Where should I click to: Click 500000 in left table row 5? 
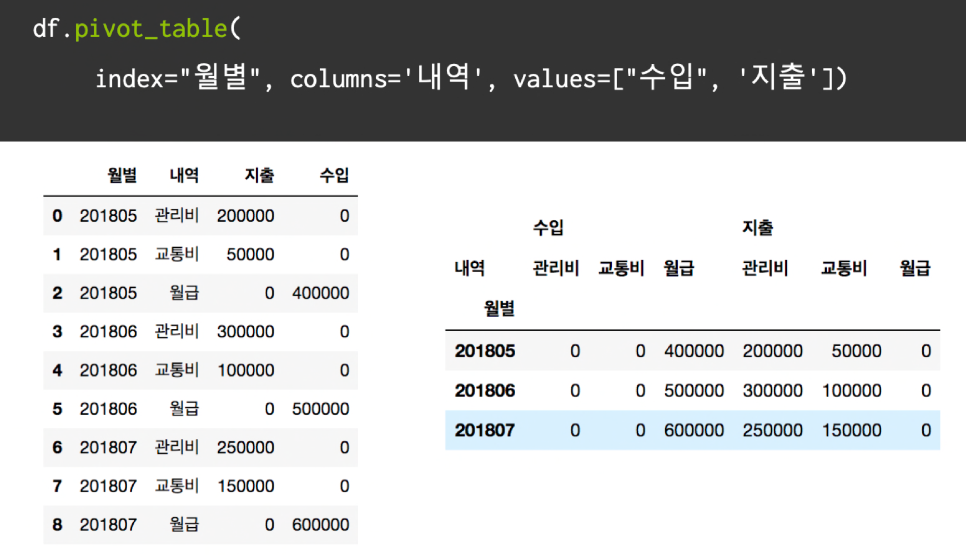pos(321,409)
